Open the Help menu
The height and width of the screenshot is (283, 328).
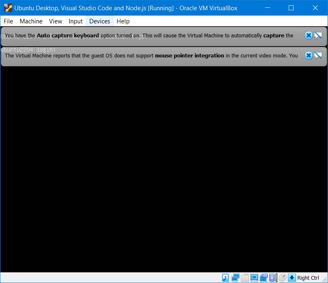coord(123,21)
